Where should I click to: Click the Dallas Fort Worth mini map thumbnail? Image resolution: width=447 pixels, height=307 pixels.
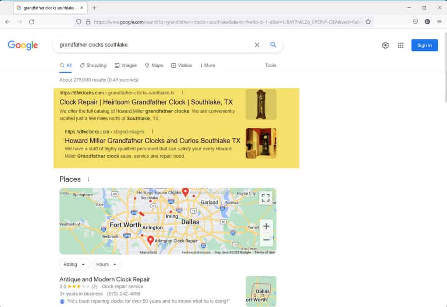tap(261, 291)
